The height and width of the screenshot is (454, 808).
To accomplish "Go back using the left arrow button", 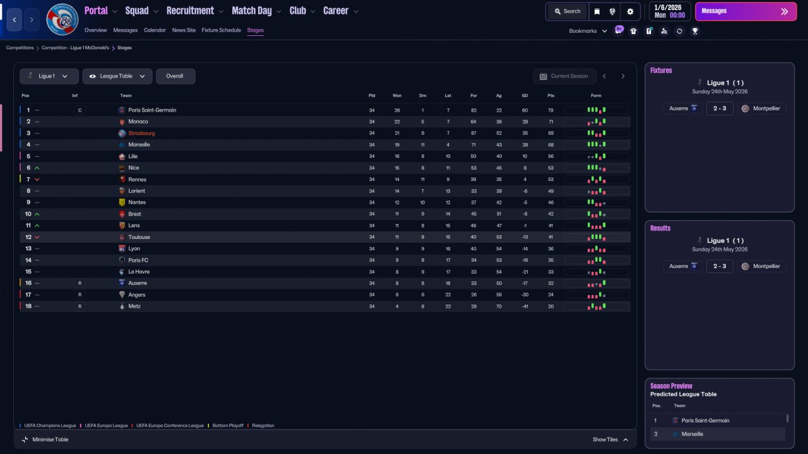I will point(15,20).
